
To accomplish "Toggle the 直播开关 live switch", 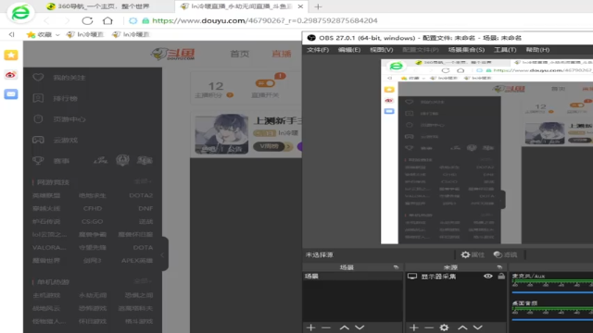I will 265,83.
